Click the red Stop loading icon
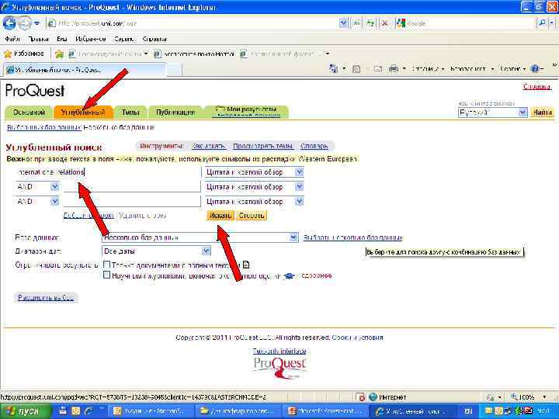 click(384, 23)
